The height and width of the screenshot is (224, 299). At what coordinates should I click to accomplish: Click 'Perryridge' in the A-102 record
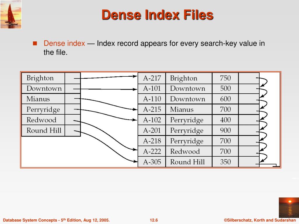pyautogui.click(x=187, y=120)
